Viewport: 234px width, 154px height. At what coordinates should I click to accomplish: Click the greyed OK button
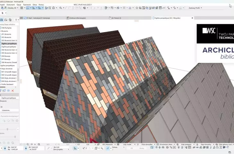pos(132,148)
